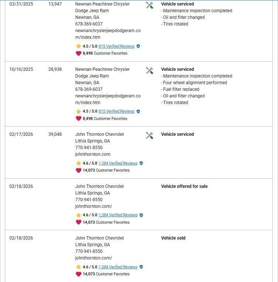Click the heart icon in the Vehicle offered for sale row
278x282 pixels.
pos(78,222)
